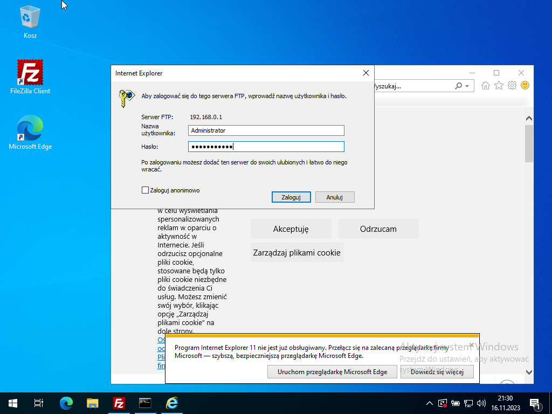Close the Internet Explorer login dialog
This screenshot has height=414, width=552.
coord(366,73)
